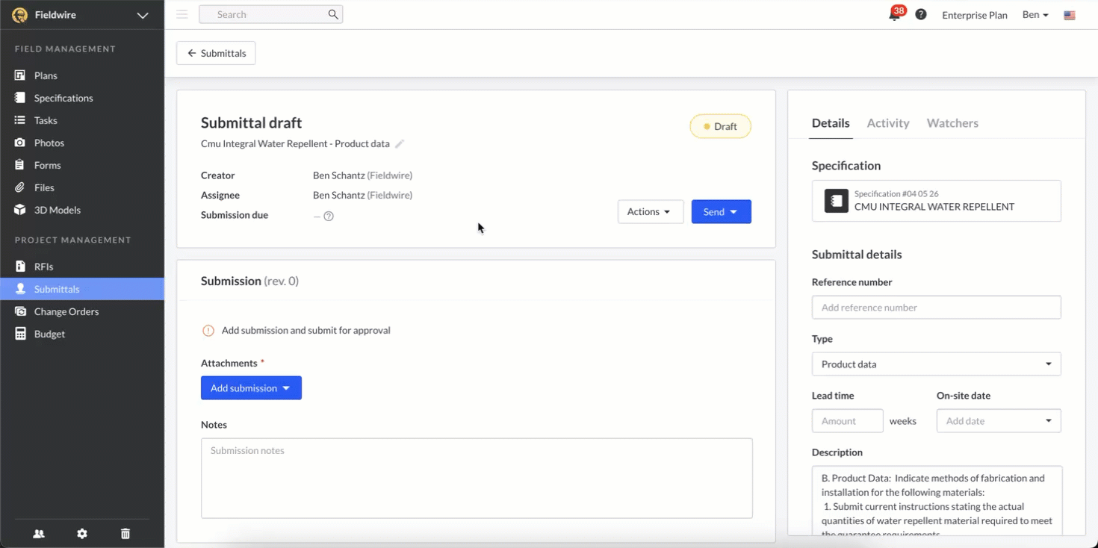Open the On-site date picker

point(998,421)
